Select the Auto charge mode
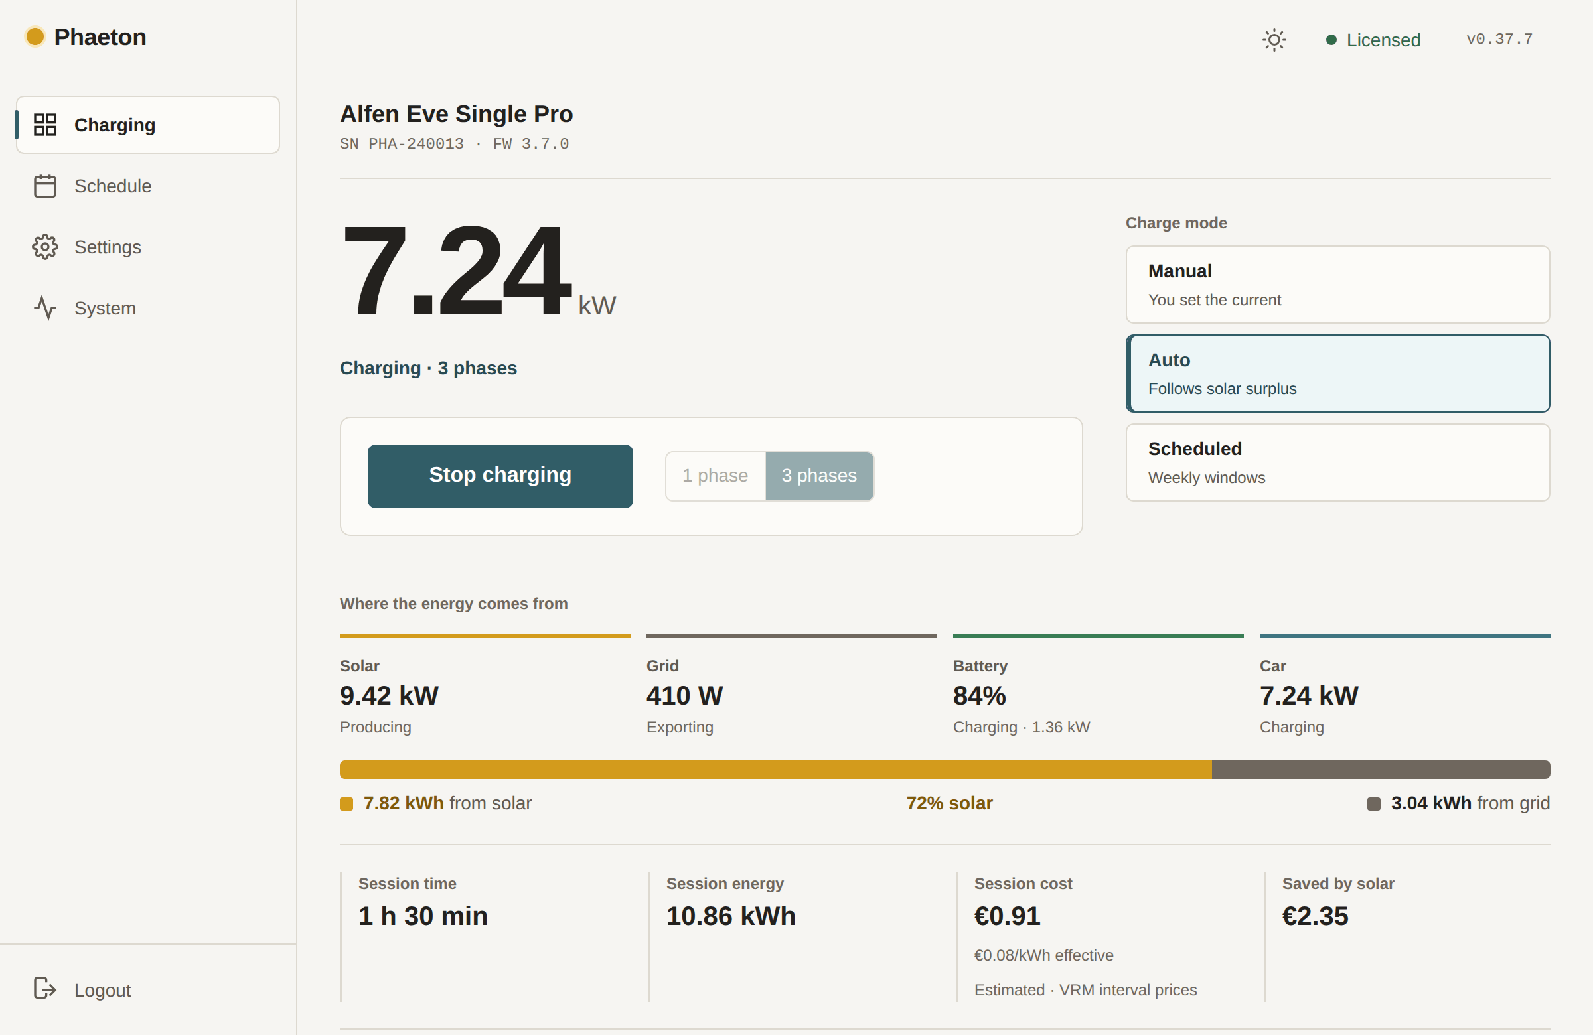This screenshot has width=1593, height=1035. click(x=1337, y=374)
